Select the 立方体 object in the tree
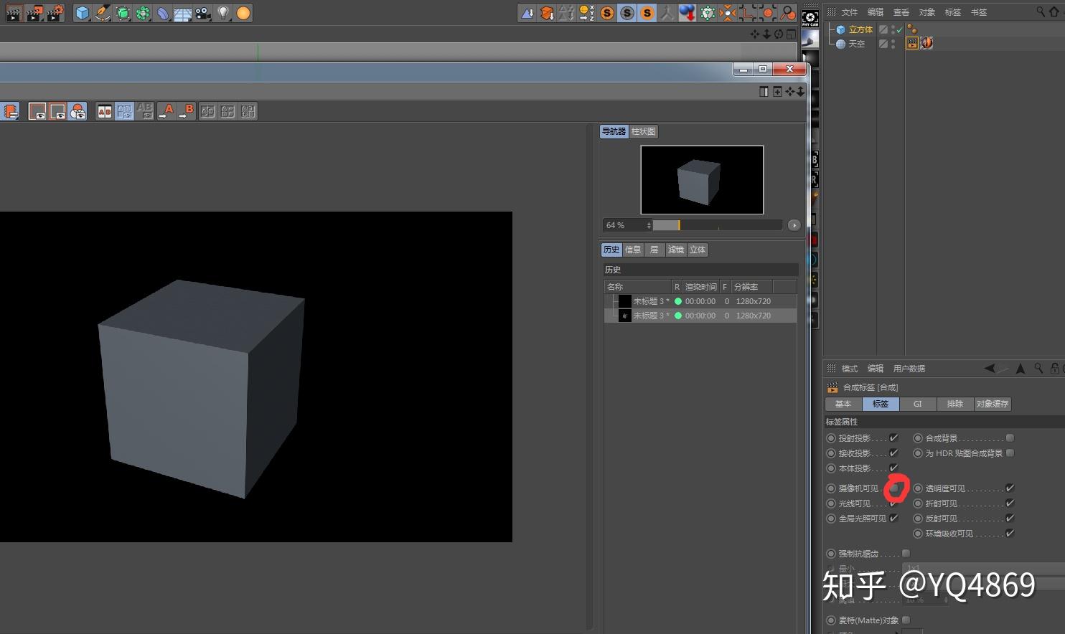The height and width of the screenshot is (634, 1065). click(860, 29)
